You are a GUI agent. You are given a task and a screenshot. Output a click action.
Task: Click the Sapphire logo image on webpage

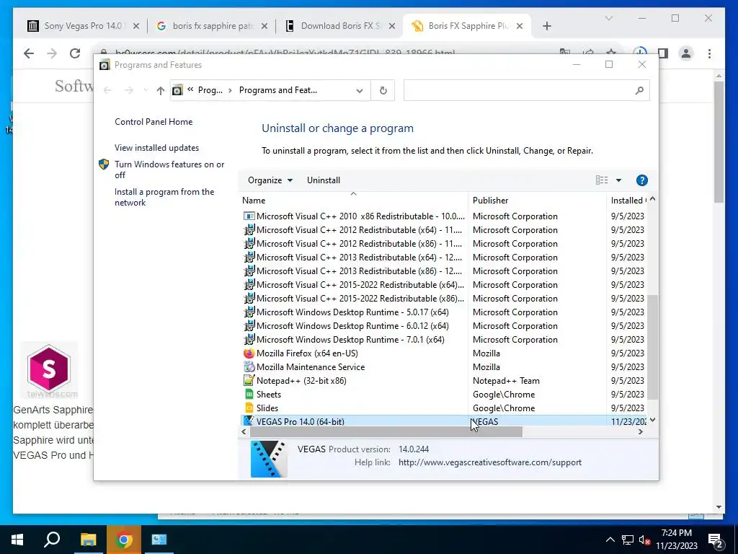[x=49, y=370]
